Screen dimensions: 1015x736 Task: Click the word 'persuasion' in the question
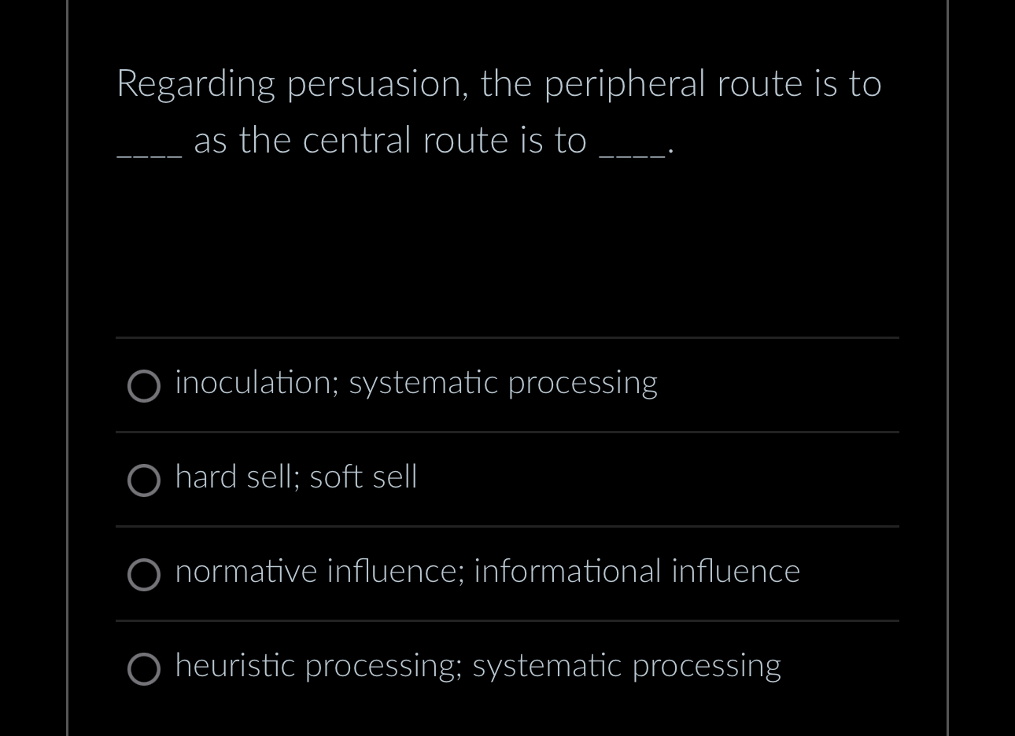click(372, 83)
